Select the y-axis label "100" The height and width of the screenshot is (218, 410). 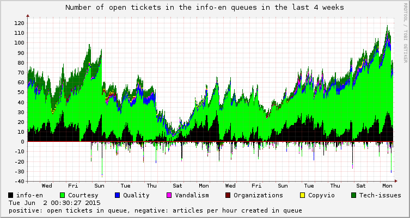tap(19, 43)
